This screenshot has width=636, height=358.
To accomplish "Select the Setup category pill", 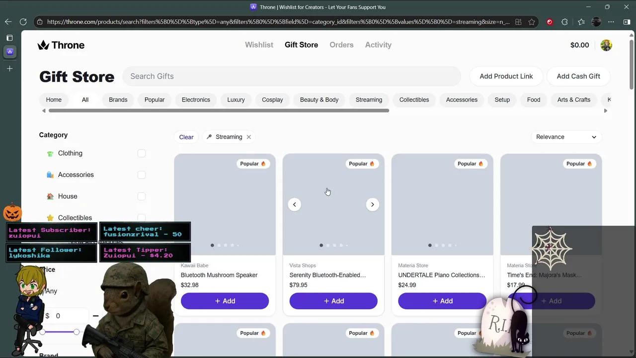I will pyautogui.click(x=502, y=99).
